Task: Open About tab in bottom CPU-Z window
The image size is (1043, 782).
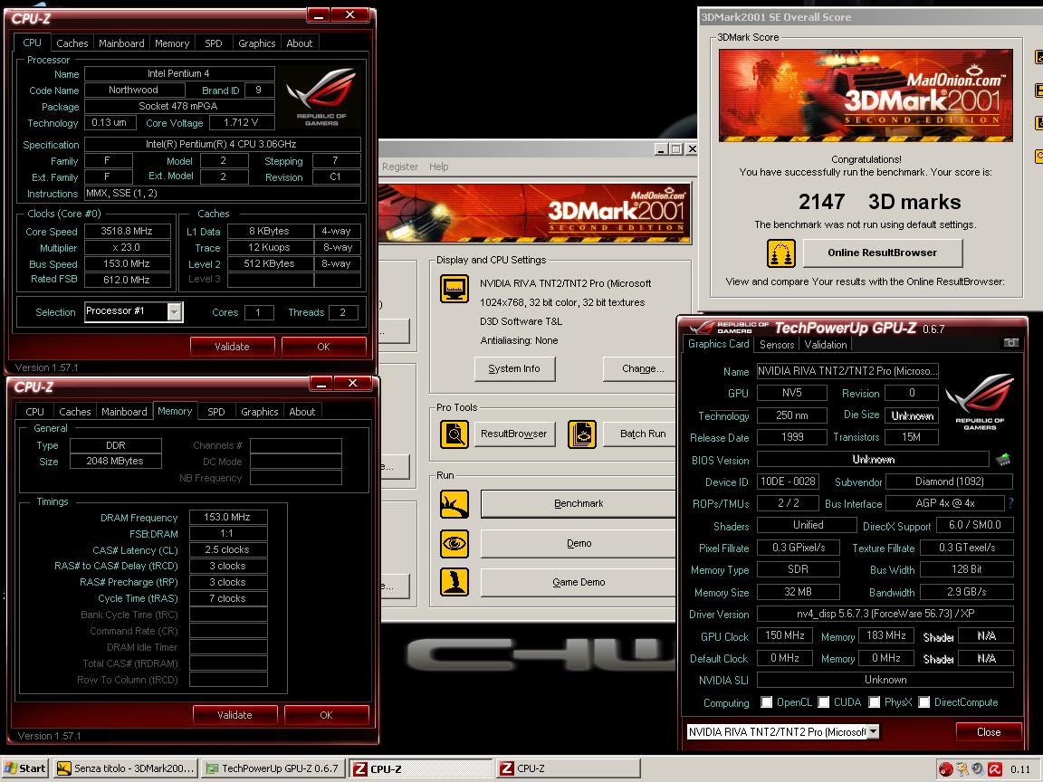Action: coord(302,412)
